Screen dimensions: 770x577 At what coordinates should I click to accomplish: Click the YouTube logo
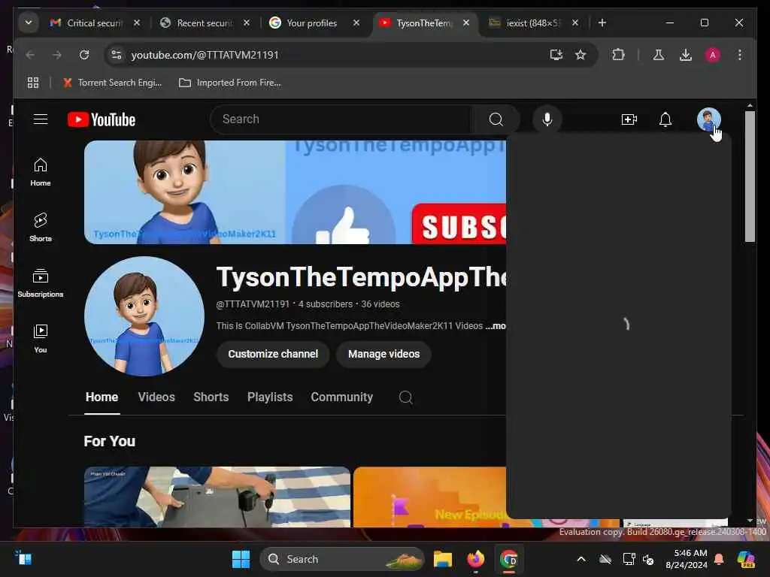point(102,119)
